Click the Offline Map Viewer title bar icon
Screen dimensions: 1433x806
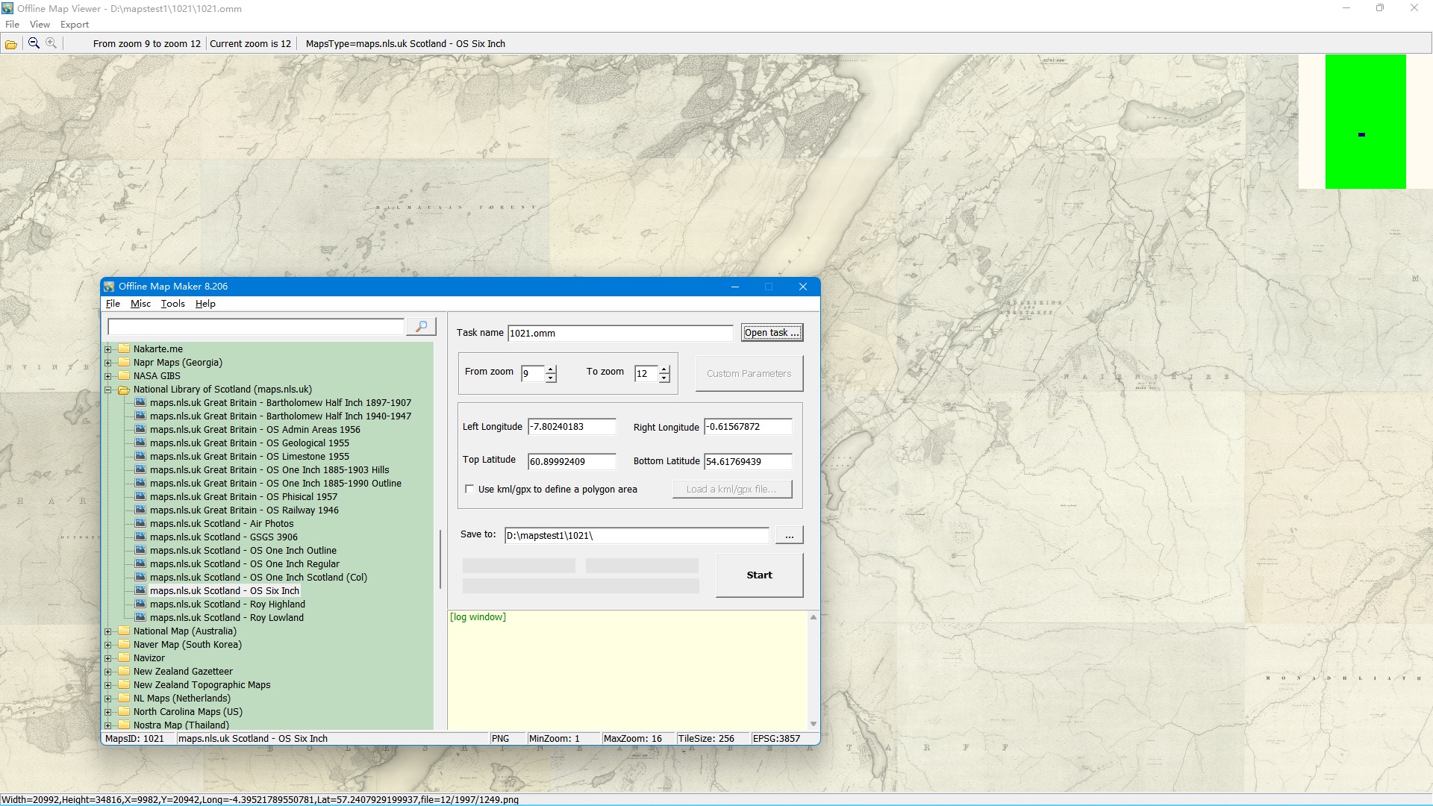click(x=7, y=8)
